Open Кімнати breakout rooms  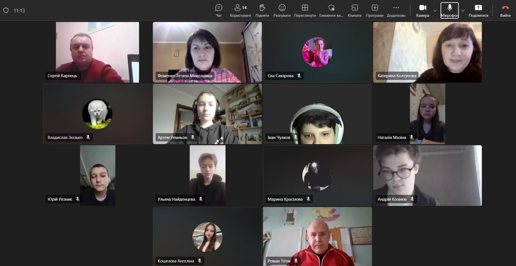click(x=354, y=10)
